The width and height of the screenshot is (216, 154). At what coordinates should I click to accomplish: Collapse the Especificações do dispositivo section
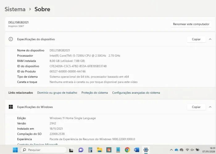point(210,39)
